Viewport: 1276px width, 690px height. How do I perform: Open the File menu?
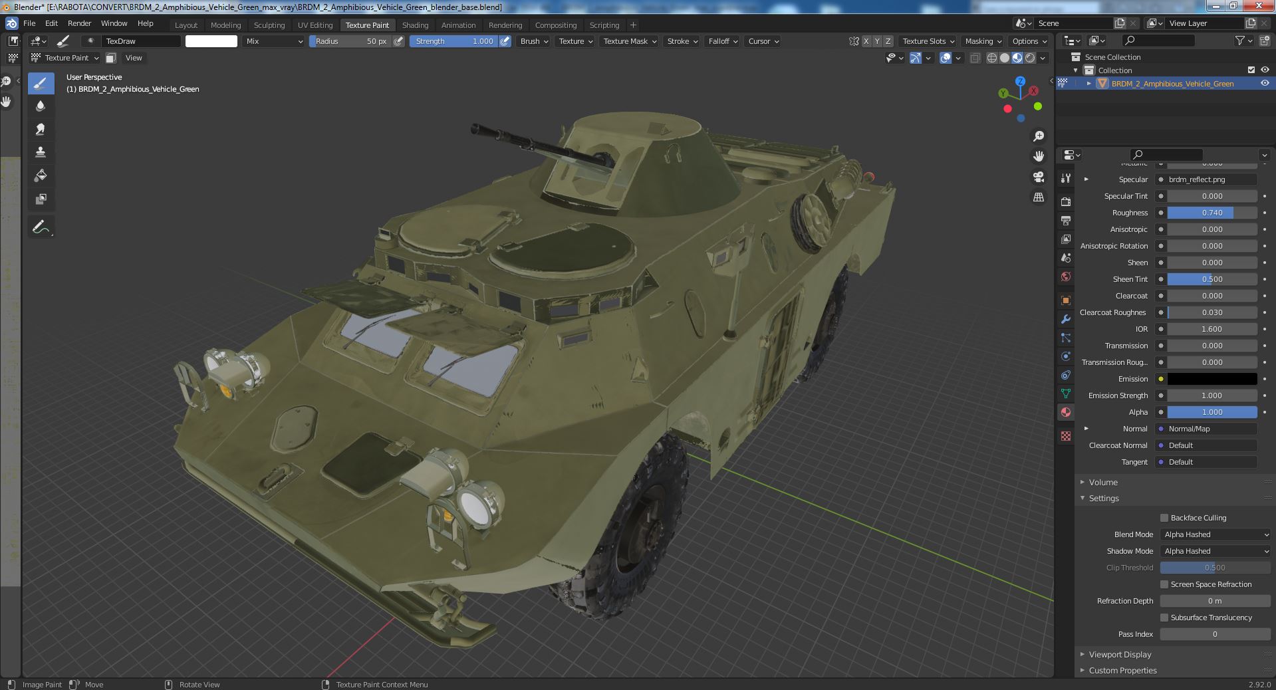coord(29,23)
